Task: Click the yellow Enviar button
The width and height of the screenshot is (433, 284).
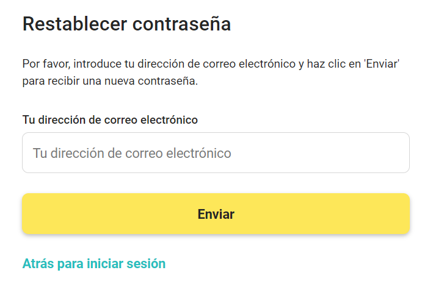Action: pos(216,214)
